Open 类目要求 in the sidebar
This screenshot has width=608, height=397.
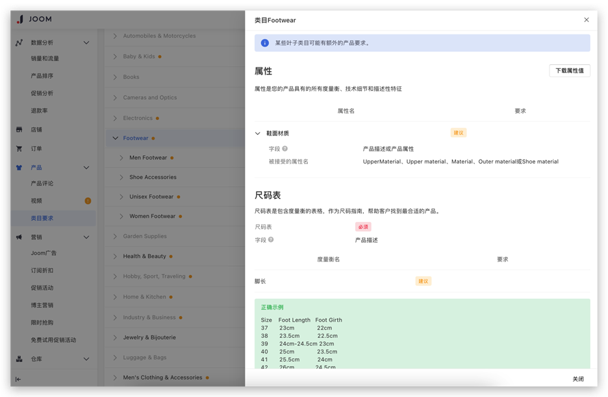click(x=42, y=219)
